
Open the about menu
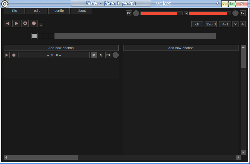(x=81, y=11)
